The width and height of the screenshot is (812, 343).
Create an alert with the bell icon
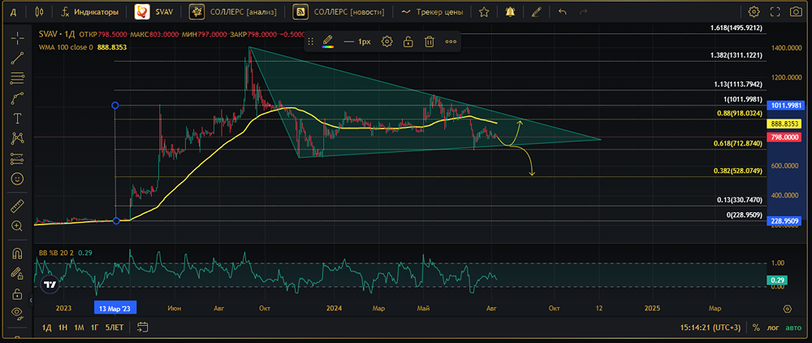[510, 12]
